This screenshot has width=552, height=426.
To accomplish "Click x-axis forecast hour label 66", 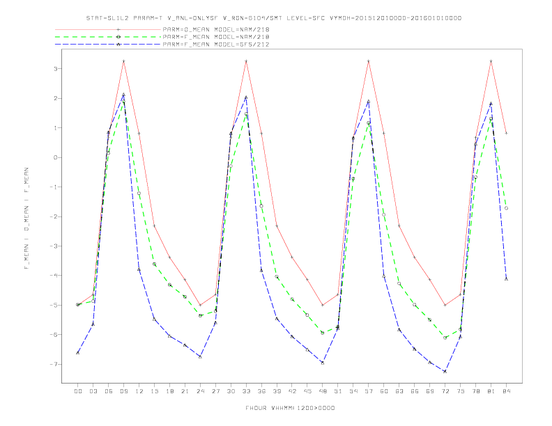I will pos(415,391).
